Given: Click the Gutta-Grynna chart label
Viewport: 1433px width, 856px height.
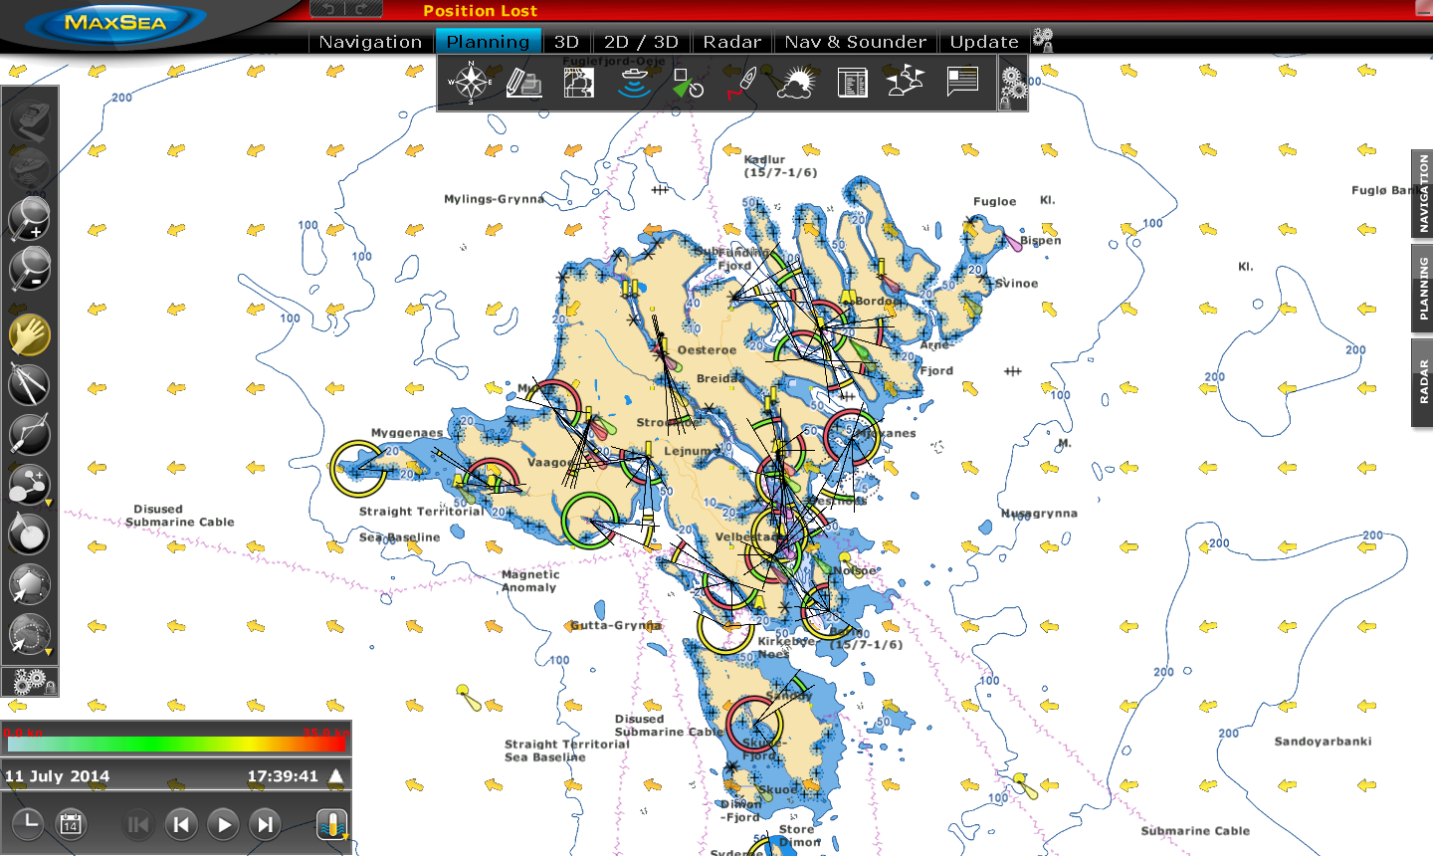Looking at the screenshot, I should click(616, 626).
